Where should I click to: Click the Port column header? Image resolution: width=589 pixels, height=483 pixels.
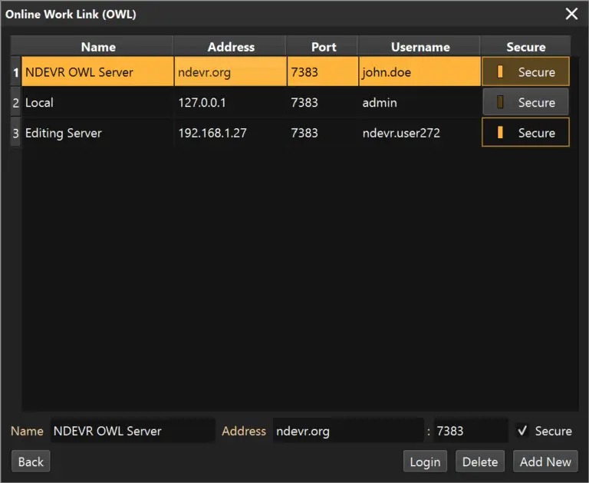pos(323,47)
